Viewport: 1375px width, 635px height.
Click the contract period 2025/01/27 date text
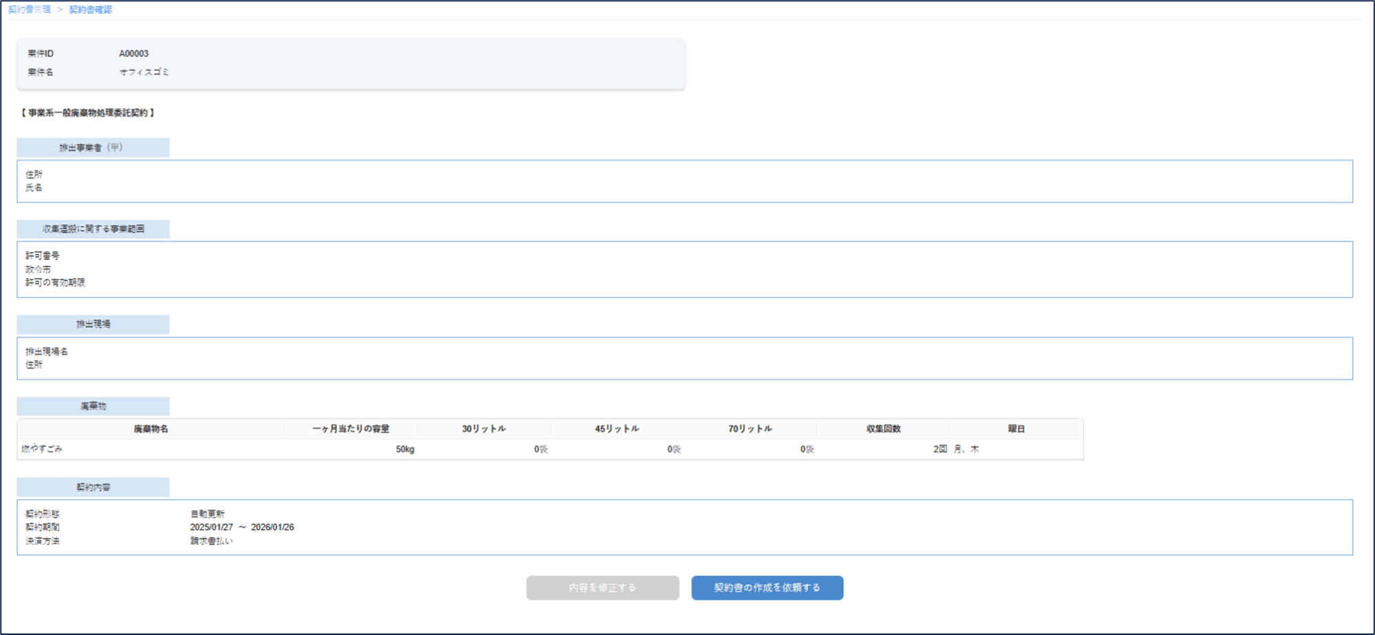coord(211,528)
